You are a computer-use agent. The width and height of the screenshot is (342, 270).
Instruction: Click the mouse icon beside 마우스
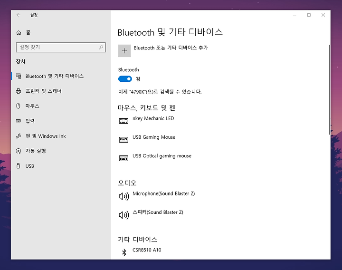[x=19, y=106]
